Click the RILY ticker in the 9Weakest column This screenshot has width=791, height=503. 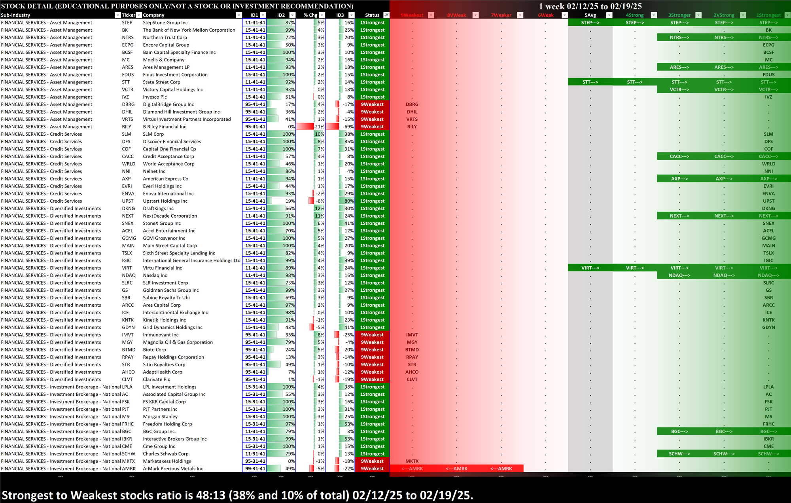coord(412,127)
